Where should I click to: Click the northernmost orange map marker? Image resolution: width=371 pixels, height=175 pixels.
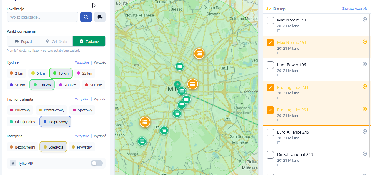tap(199, 54)
